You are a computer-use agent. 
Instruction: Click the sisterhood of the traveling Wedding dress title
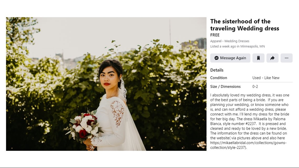(245, 25)
